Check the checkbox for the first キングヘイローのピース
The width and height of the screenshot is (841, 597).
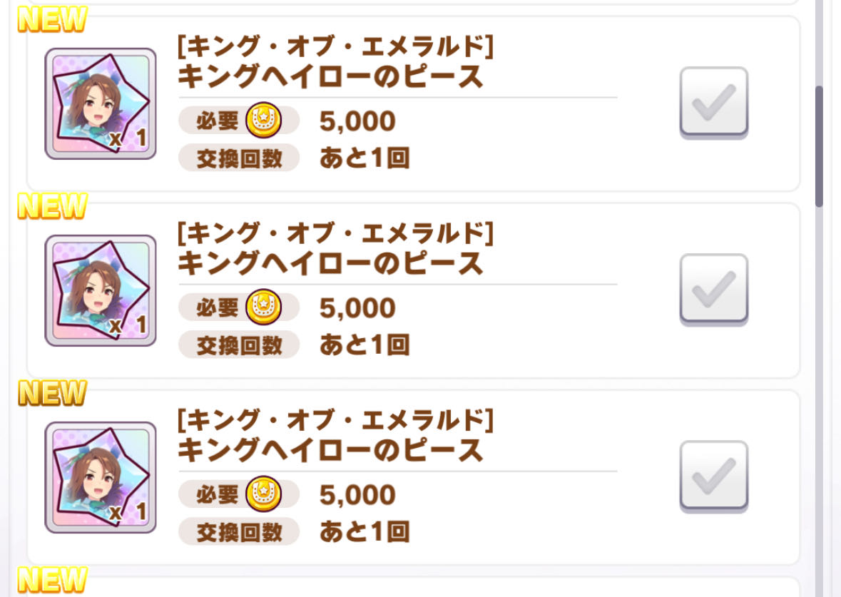(x=713, y=102)
